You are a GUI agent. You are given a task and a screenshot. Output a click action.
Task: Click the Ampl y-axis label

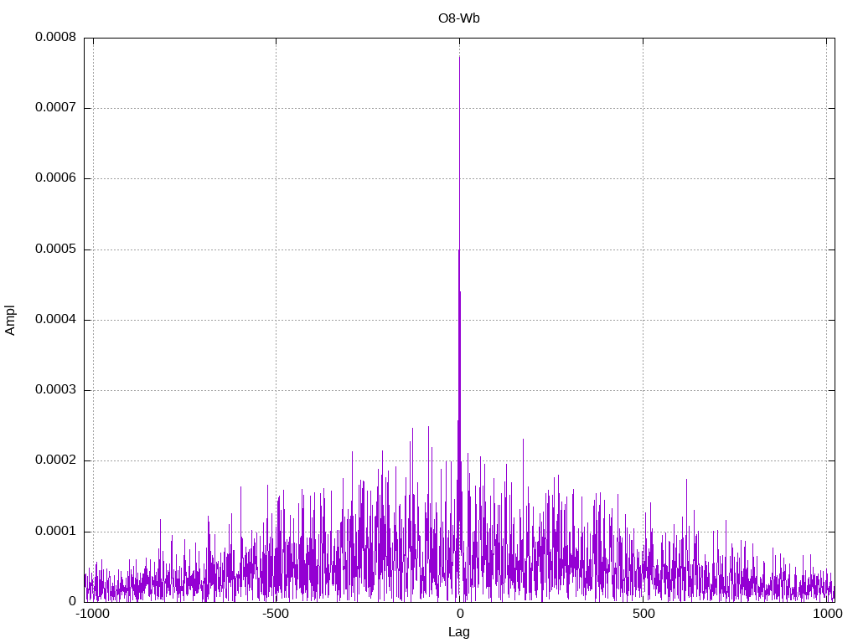point(10,320)
